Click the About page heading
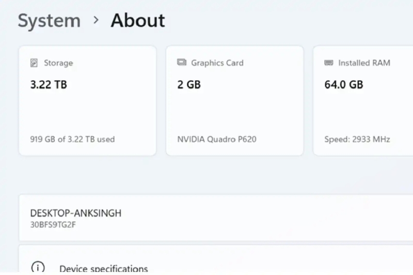The width and height of the screenshot is (413, 275). coord(138,21)
